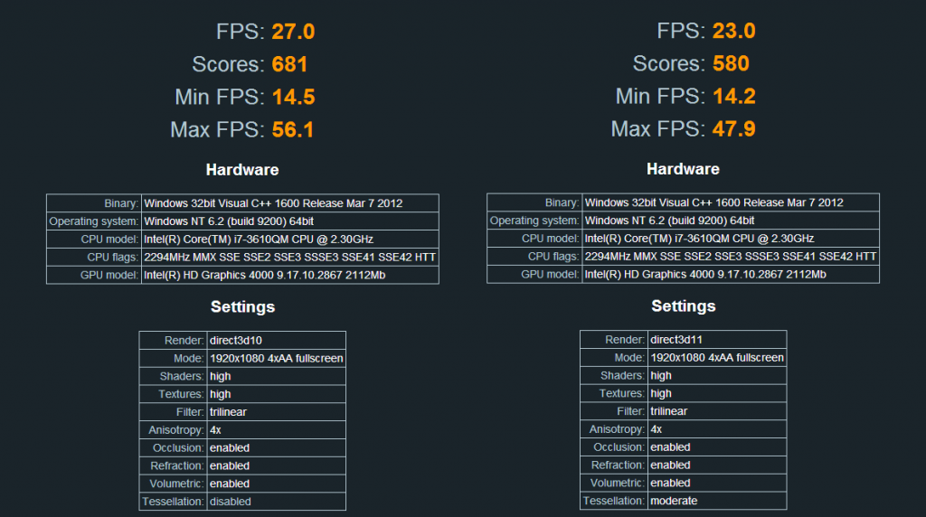Viewport: 926px width, 517px height.
Task: Click the FPS value 23.0
Action: coord(733,32)
